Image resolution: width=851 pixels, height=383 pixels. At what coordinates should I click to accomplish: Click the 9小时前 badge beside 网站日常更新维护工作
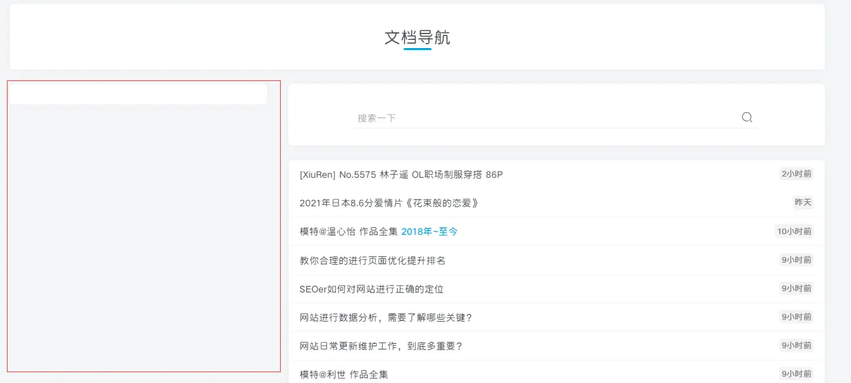(x=797, y=345)
